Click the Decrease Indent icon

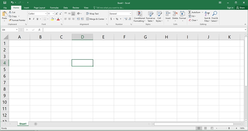pos(79,19)
